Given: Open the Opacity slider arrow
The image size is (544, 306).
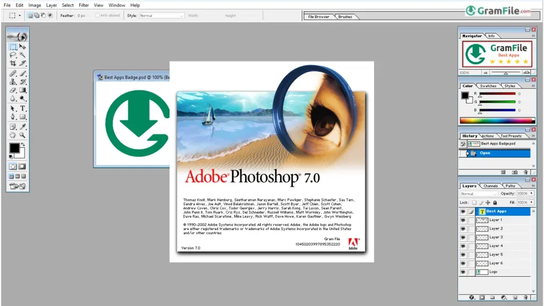Looking at the screenshot, I should [531, 193].
